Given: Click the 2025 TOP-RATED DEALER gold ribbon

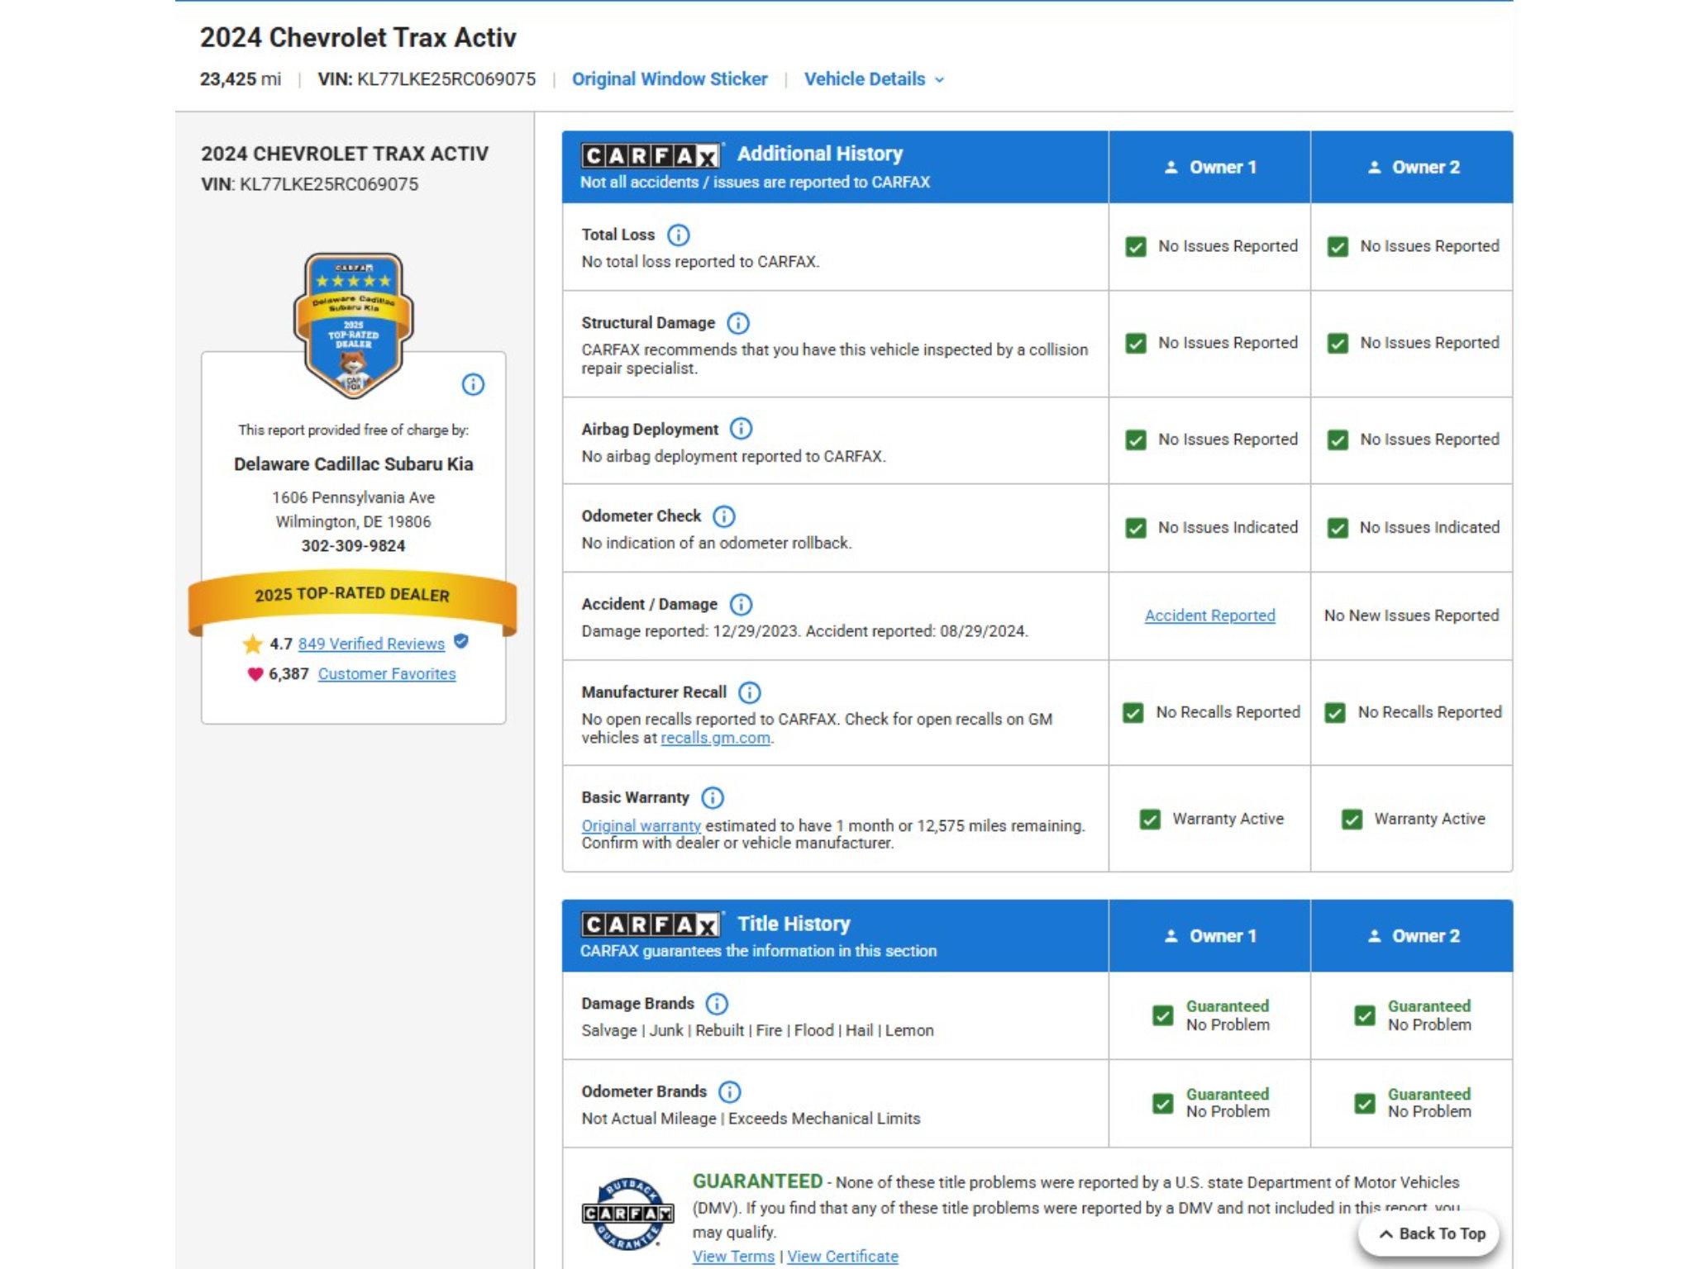Looking at the screenshot, I should [352, 601].
